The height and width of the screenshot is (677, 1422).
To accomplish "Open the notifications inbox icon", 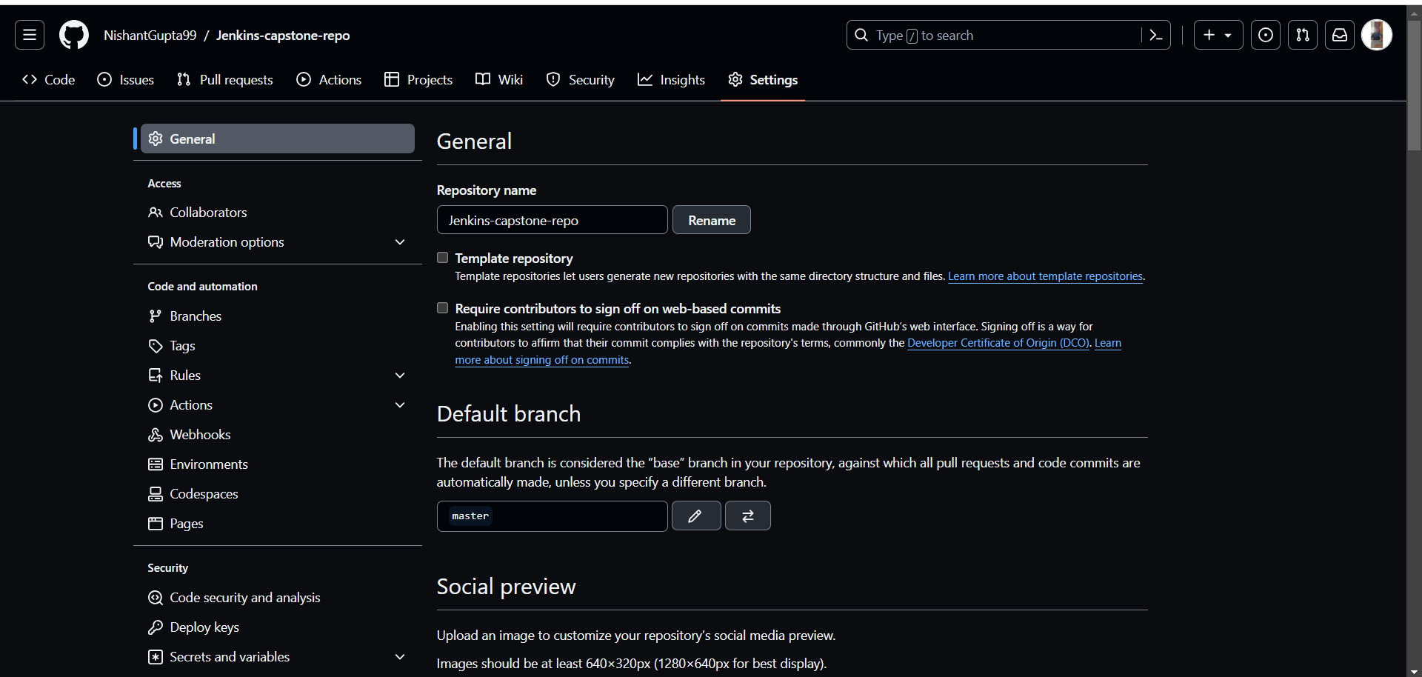I will point(1340,35).
